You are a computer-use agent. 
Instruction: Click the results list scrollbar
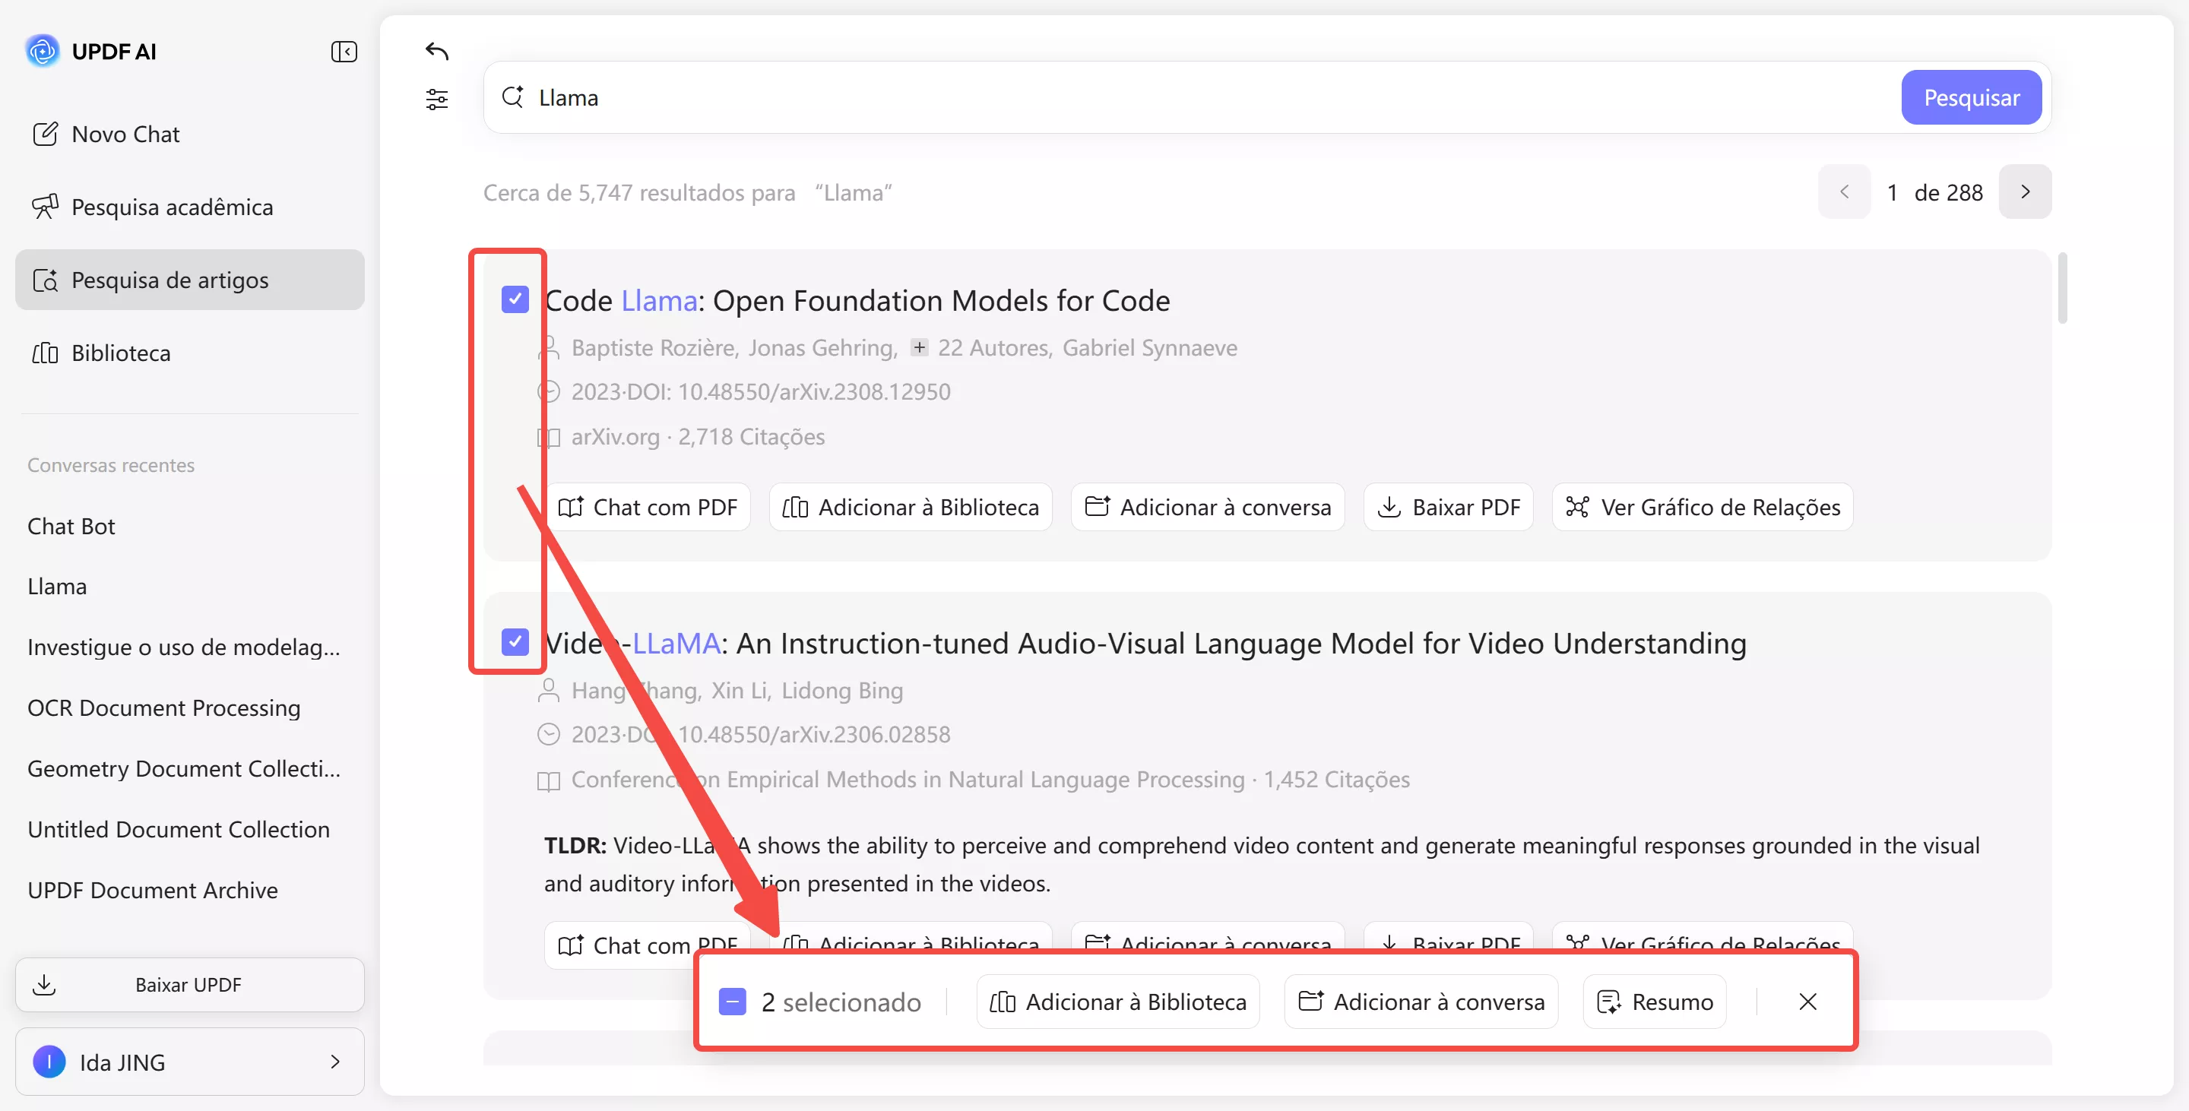[2062, 289]
